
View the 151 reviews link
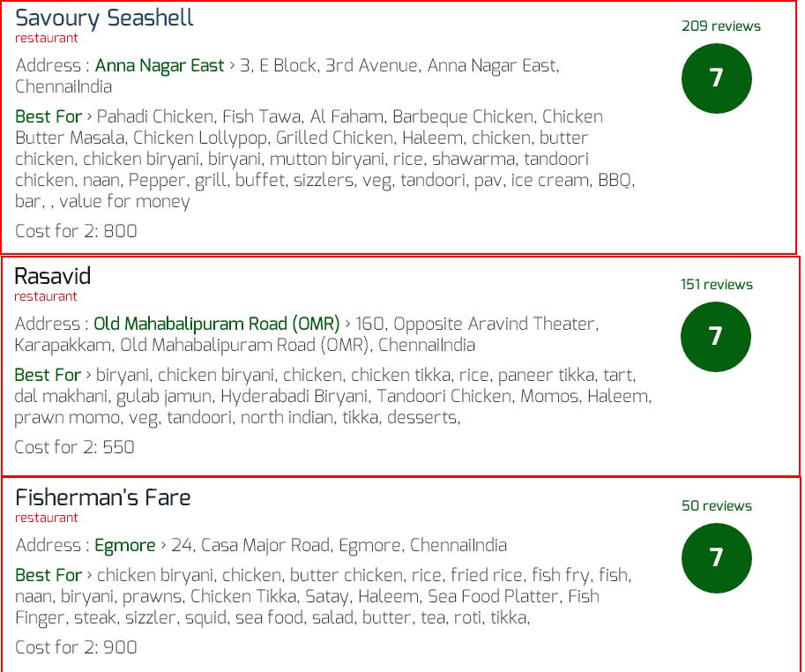[716, 284]
